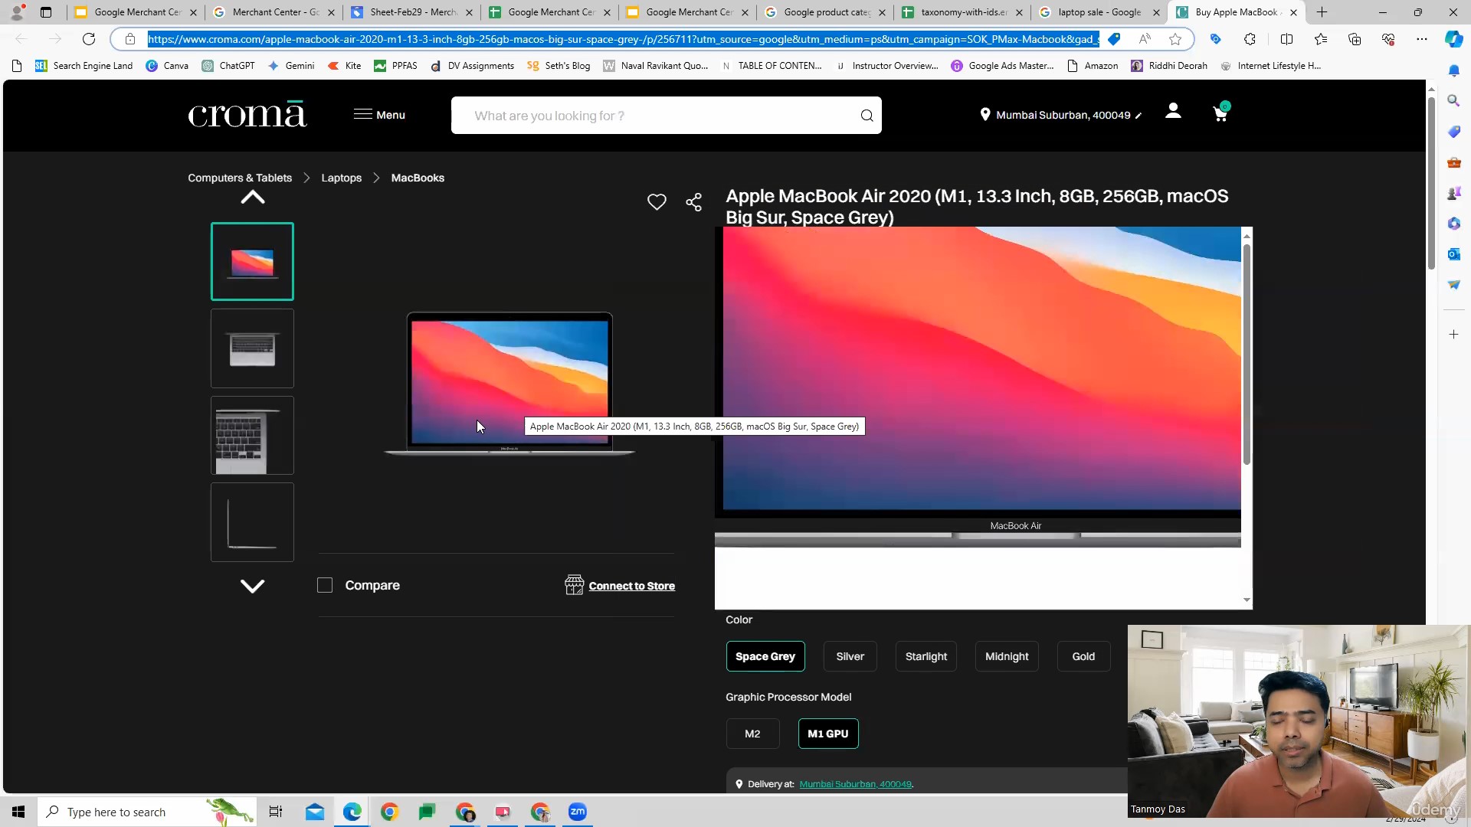Open a new browser tab with the plus button
1471x827 pixels.
click(x=1322, y=12)
